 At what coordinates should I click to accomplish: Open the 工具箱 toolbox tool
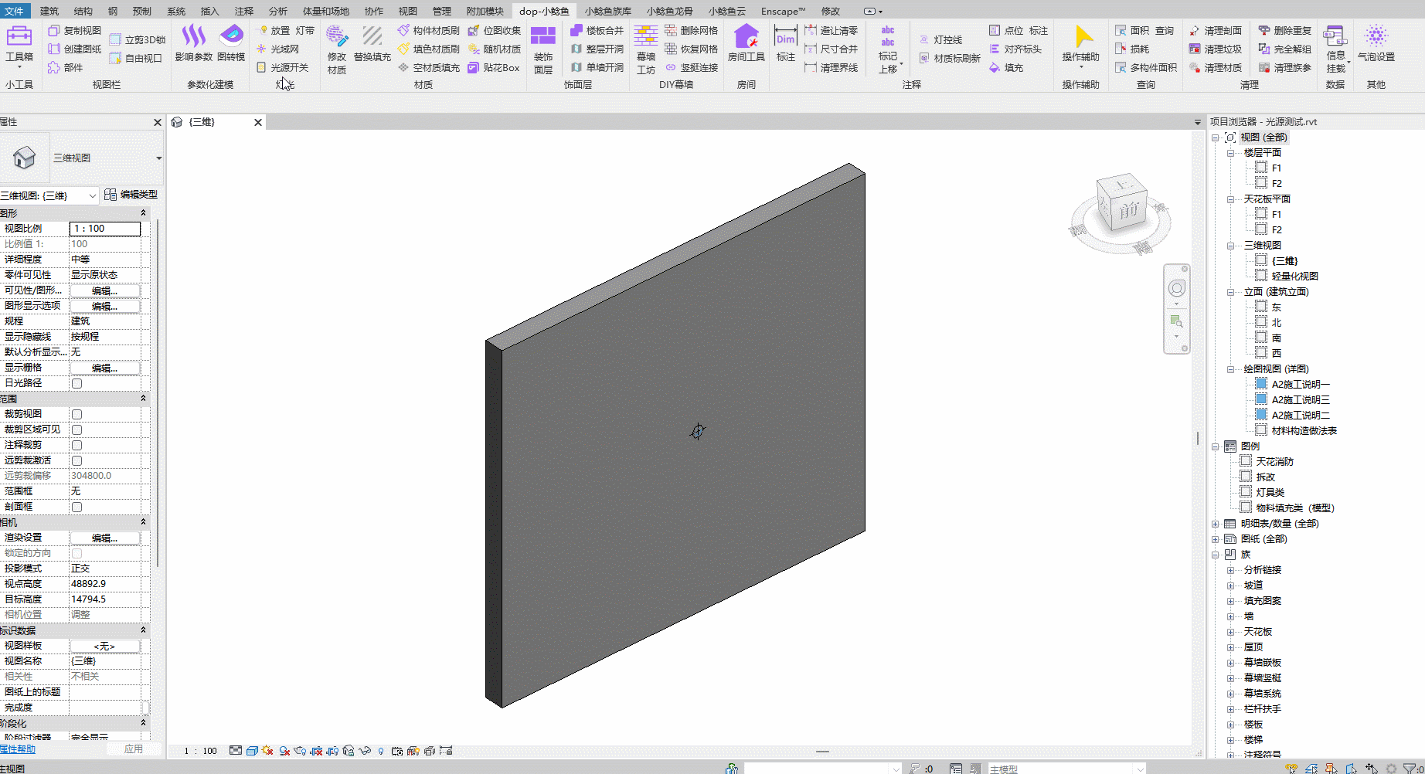19,45
